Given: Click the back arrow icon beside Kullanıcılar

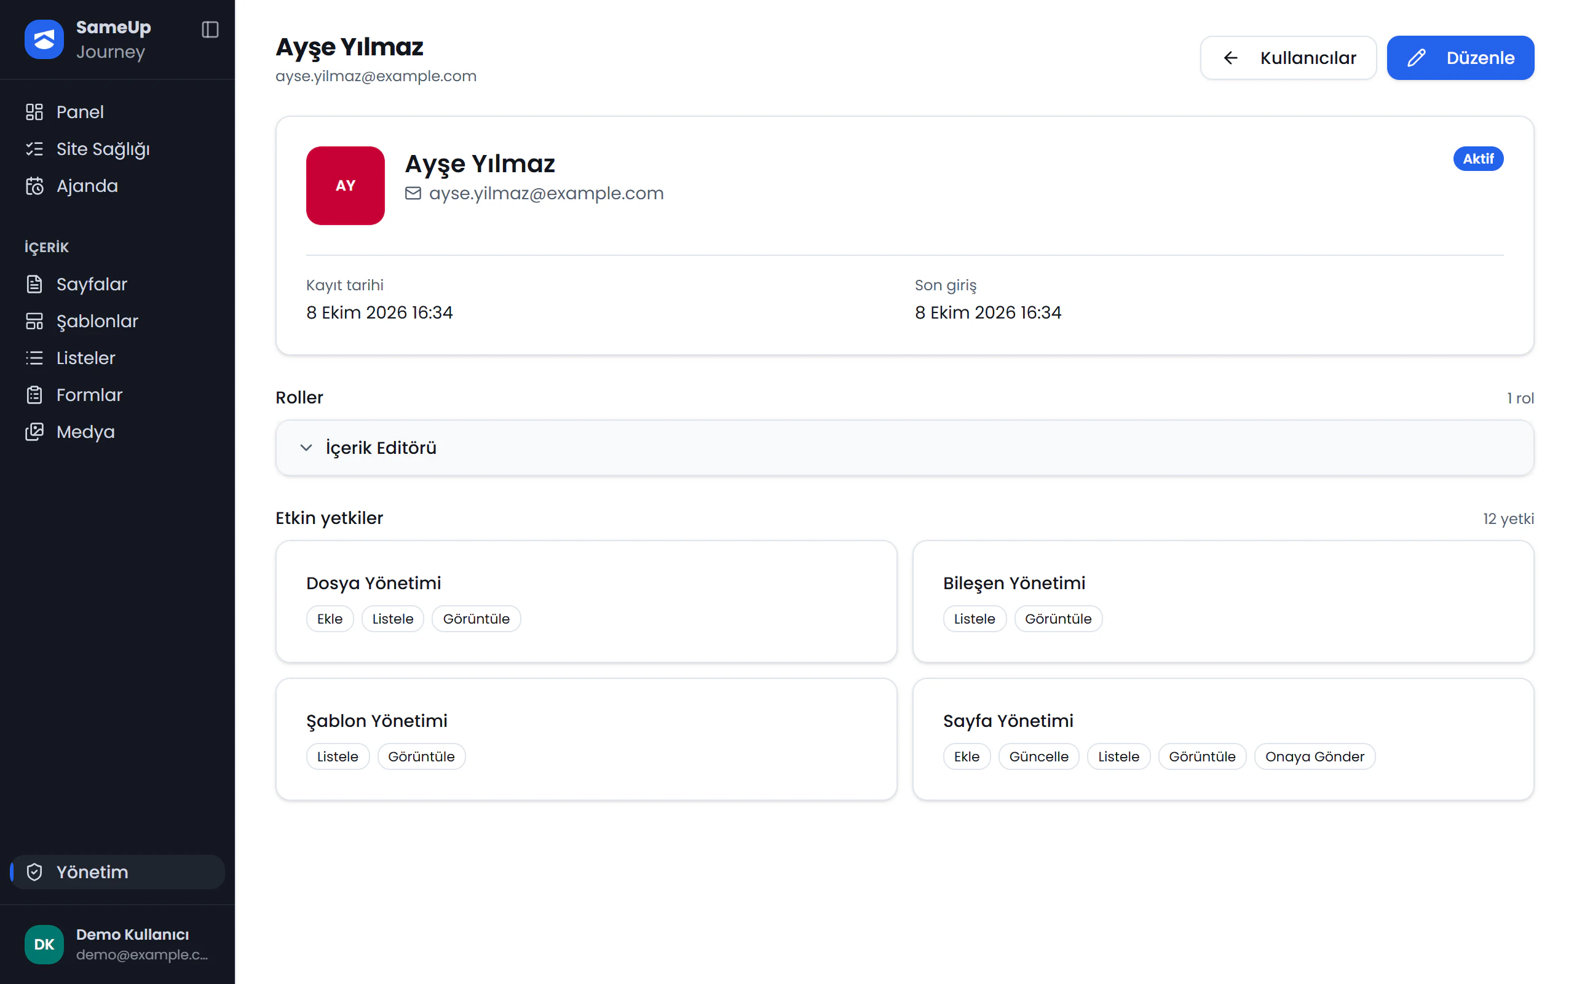Looking at the screenshot, I should tap(1230, 58).
